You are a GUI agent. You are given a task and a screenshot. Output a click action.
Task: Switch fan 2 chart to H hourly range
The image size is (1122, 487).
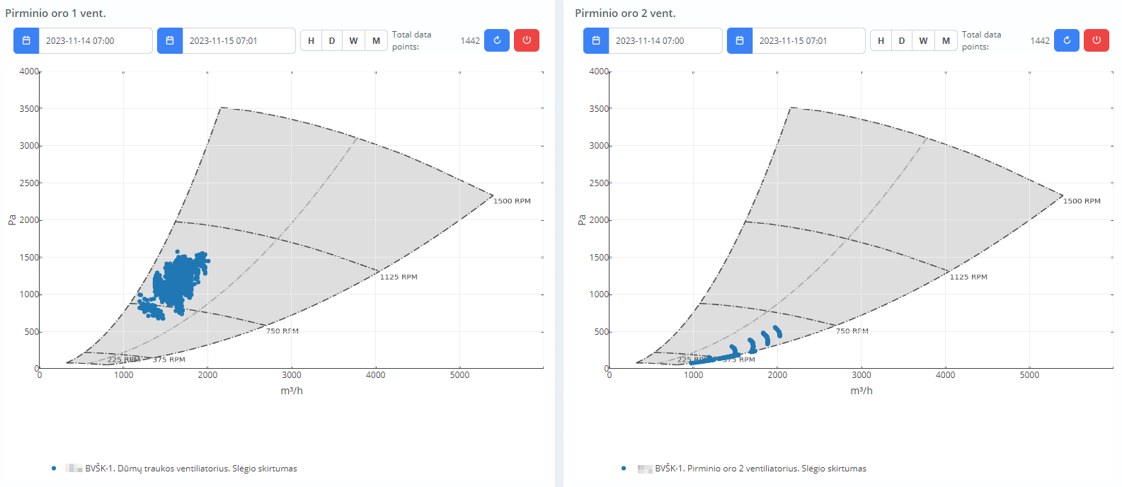point(881,41)
